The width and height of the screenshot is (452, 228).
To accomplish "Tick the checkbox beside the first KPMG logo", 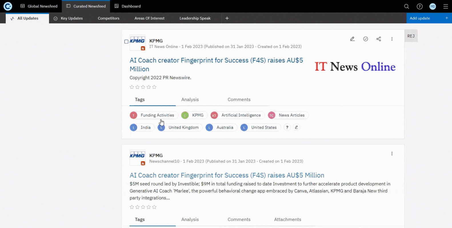I will point(126,42).
